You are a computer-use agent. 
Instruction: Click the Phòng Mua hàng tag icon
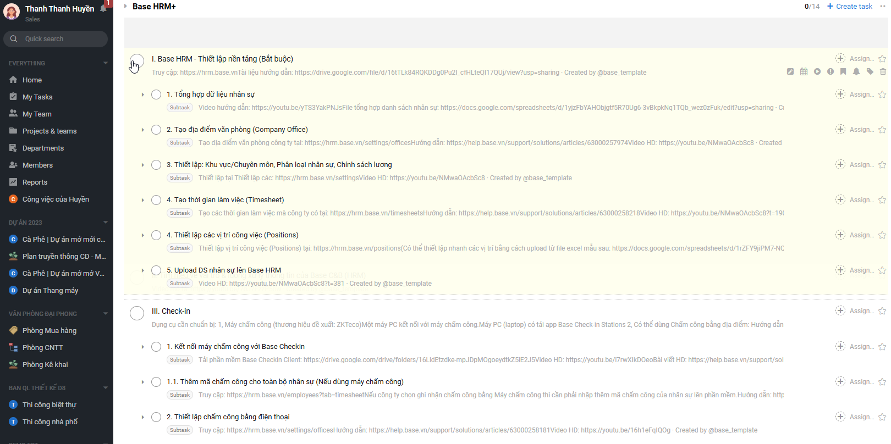13,330
